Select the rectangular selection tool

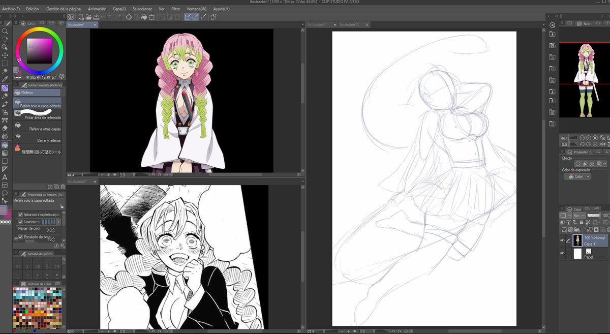point(5,64)
